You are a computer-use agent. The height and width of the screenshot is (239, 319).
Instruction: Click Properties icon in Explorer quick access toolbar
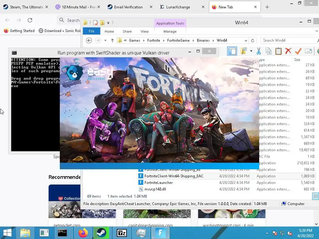(x=95, y=23)
